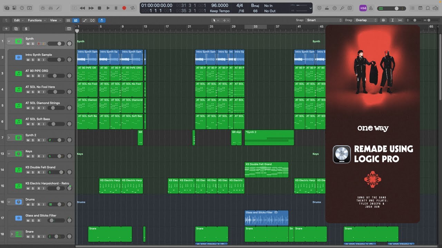
Task: Open Smart Controls
Action: pyautogui.click(x=42, y=8)
